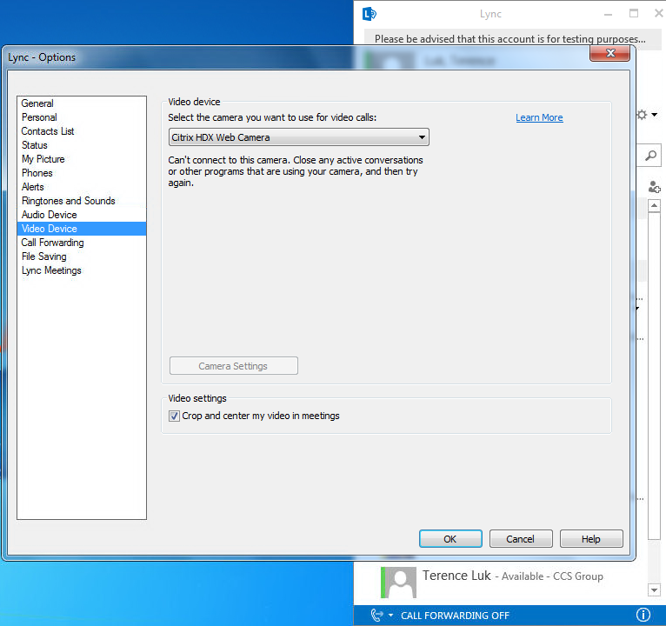Click Terence Luk's contact picture
Image resolution: width=666 pixels, height=626 pixels.
398,583
